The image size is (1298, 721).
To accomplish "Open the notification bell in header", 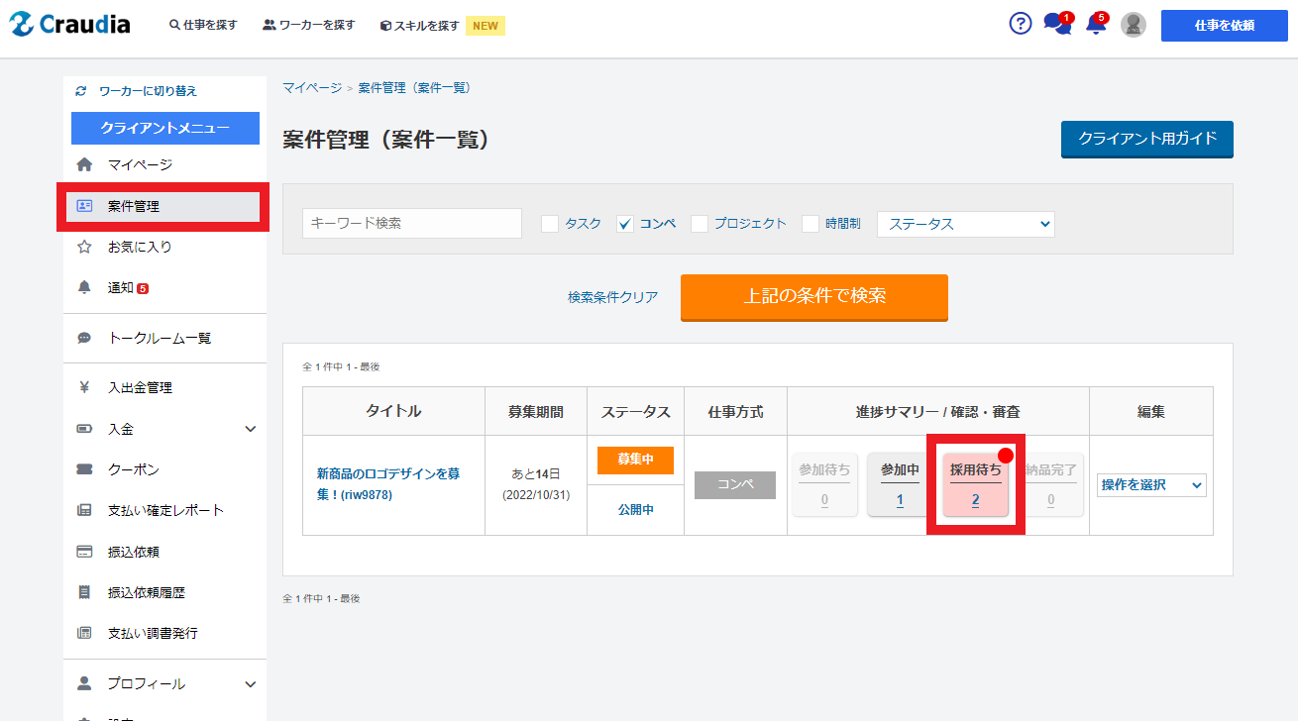I will (x=1095, y=25).
